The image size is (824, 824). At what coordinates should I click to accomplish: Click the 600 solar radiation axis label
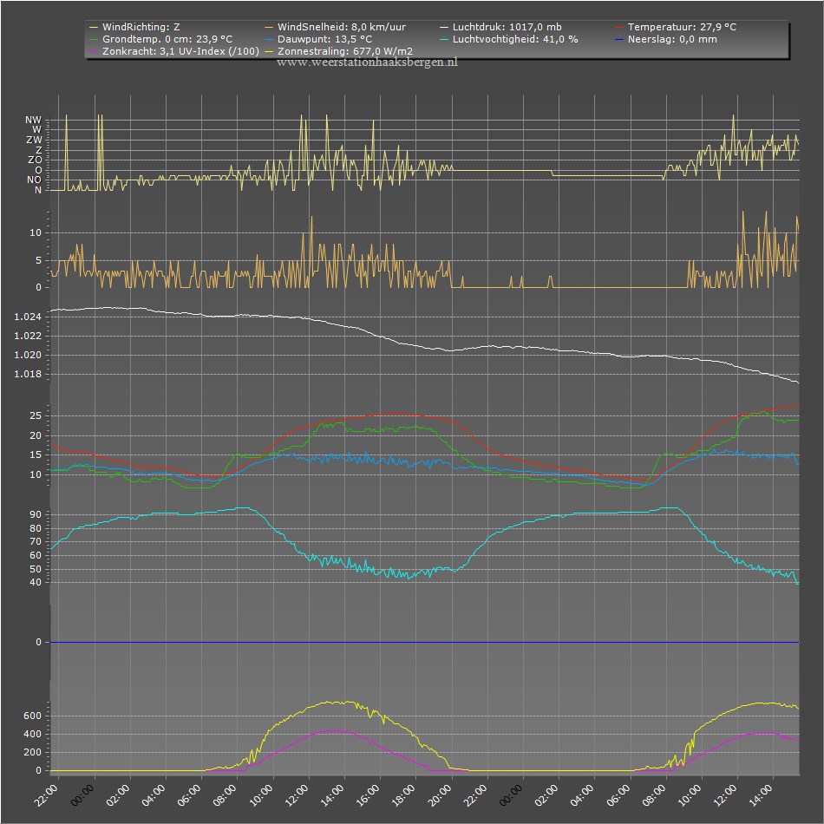tap(33, 716)
